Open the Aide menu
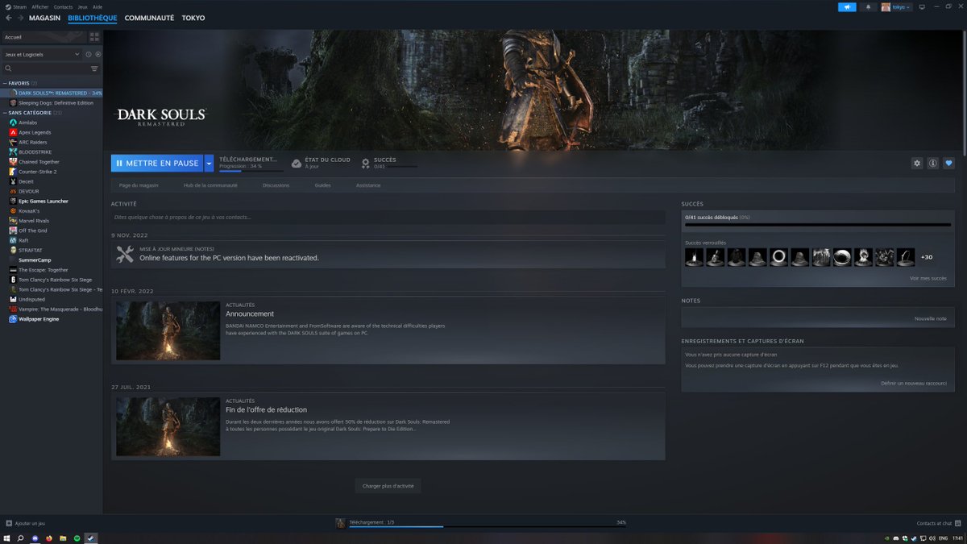Image resolution: width=967 pixels, height=544 pixels. pyautogui.click(x=98, y=6)
